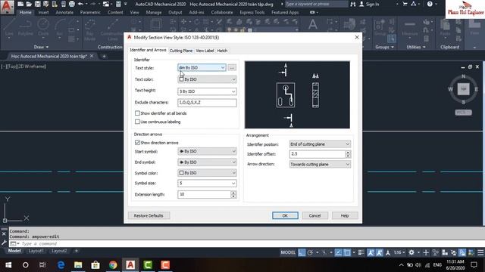Screen dimensions: 485x272
Task: Click the Cancel button in dialog
Action: [x=315, y=215]
